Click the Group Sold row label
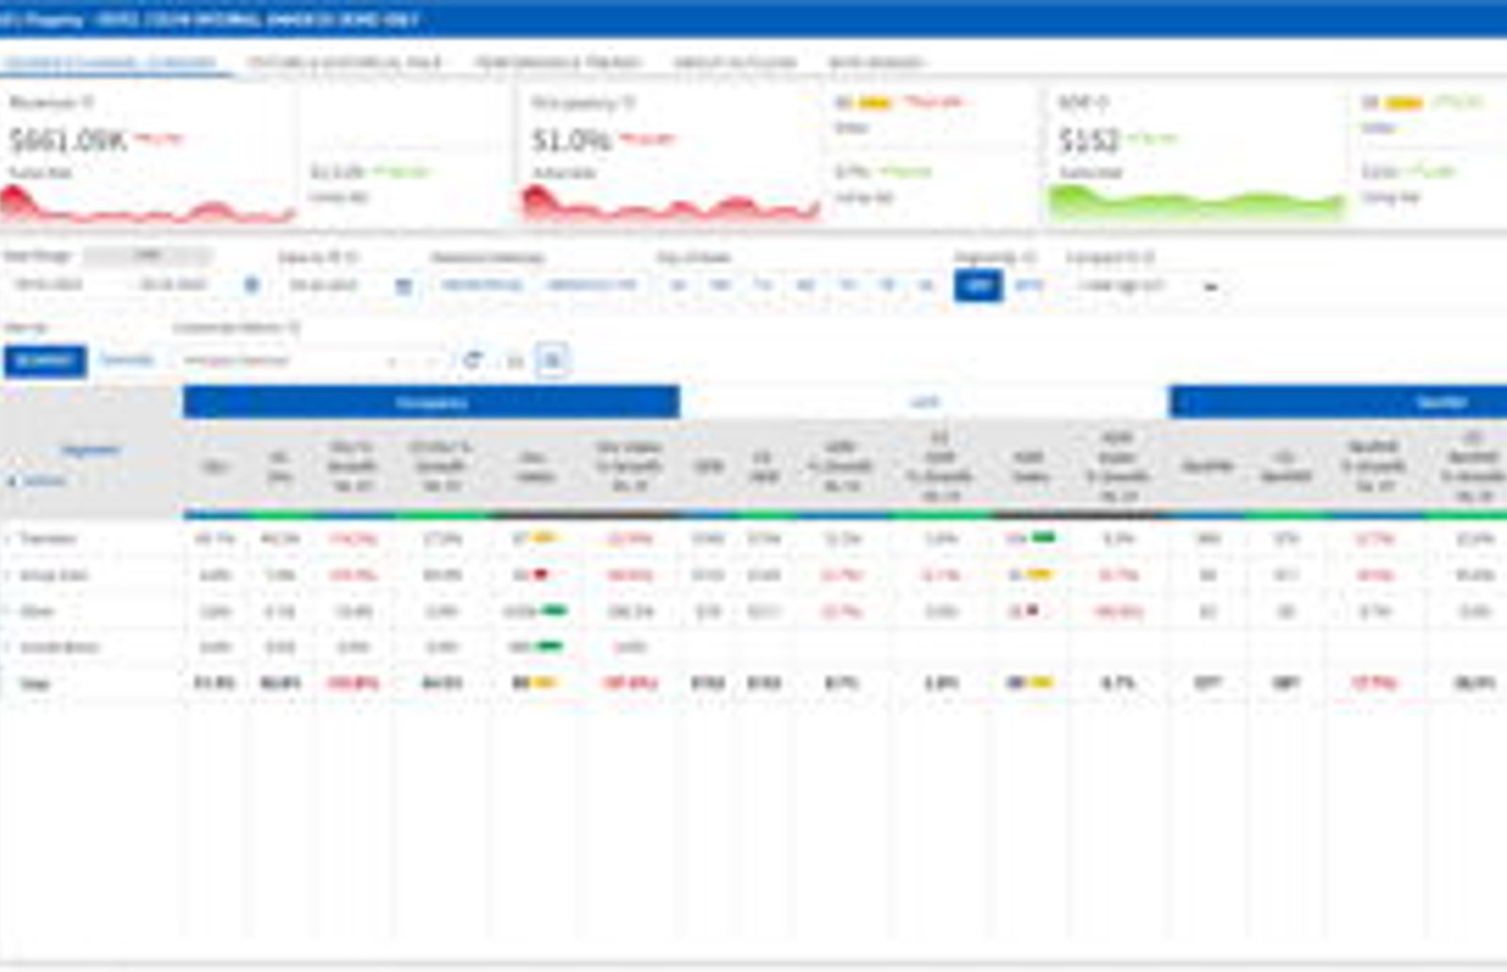Screen dimensions: 1507x972 54,575
